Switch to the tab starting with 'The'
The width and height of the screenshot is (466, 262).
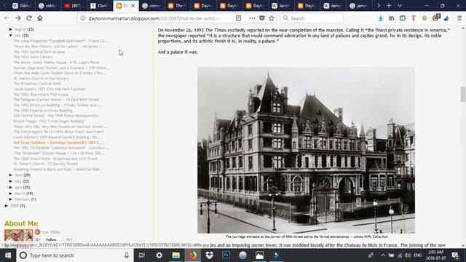[178, 6]
